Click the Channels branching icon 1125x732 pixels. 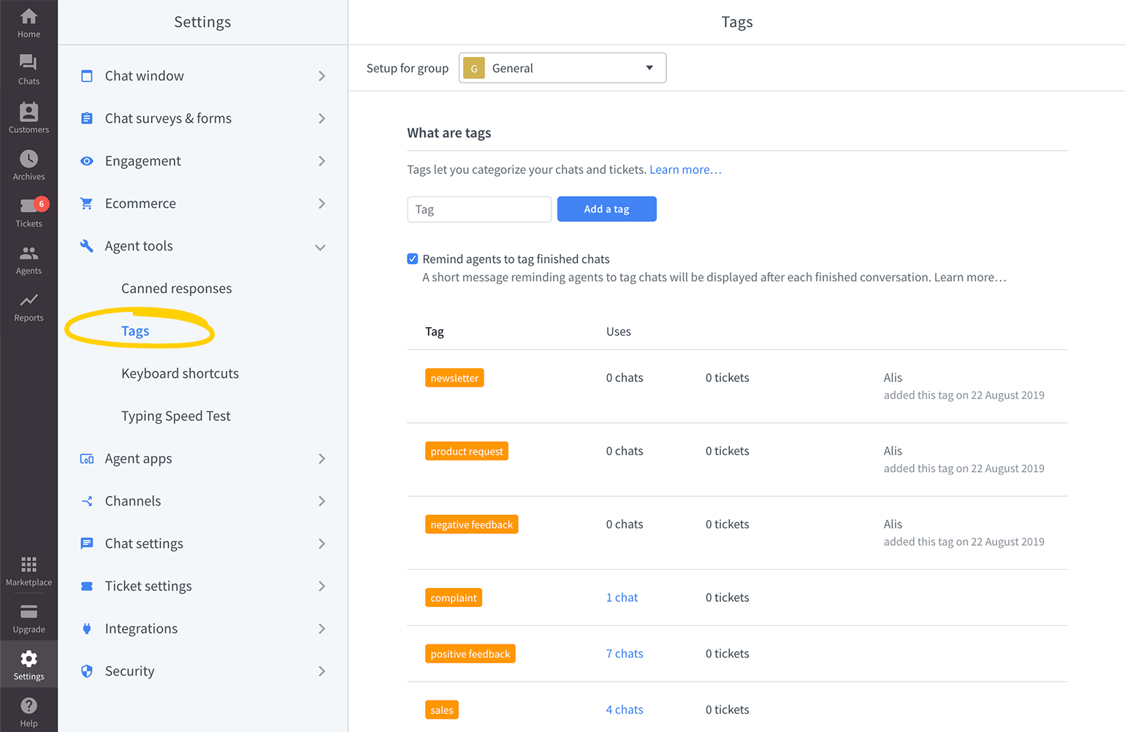coord(87,501)
